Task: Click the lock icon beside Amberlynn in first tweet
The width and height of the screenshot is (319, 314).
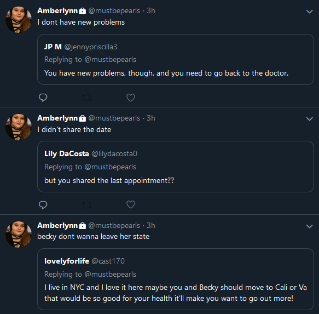Action: tap(83, 11)
